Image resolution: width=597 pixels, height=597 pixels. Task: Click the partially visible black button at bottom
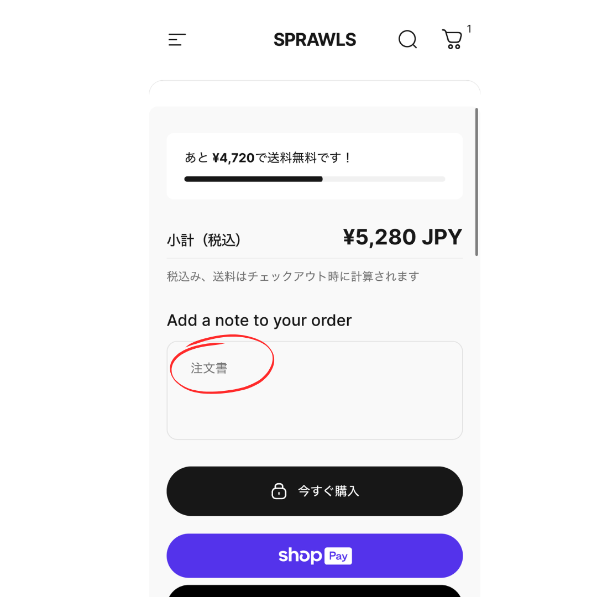(315, 591)
